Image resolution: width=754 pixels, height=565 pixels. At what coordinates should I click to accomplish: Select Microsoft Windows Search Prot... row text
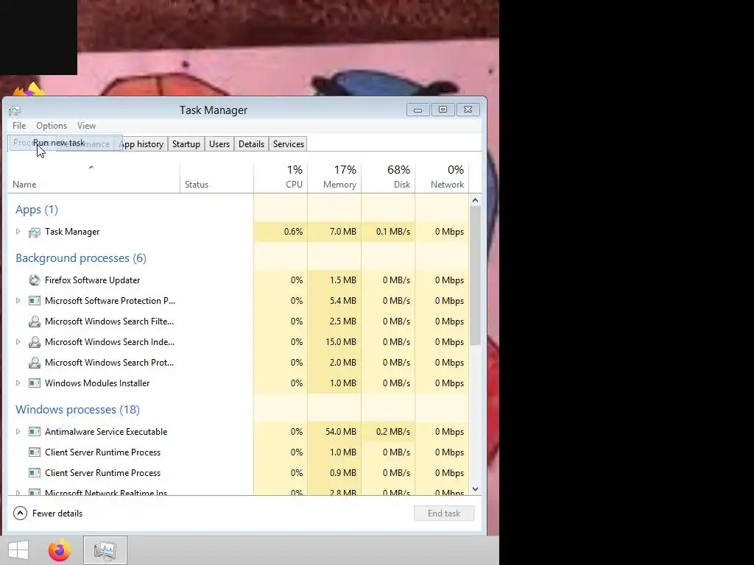tap(109, 363)
